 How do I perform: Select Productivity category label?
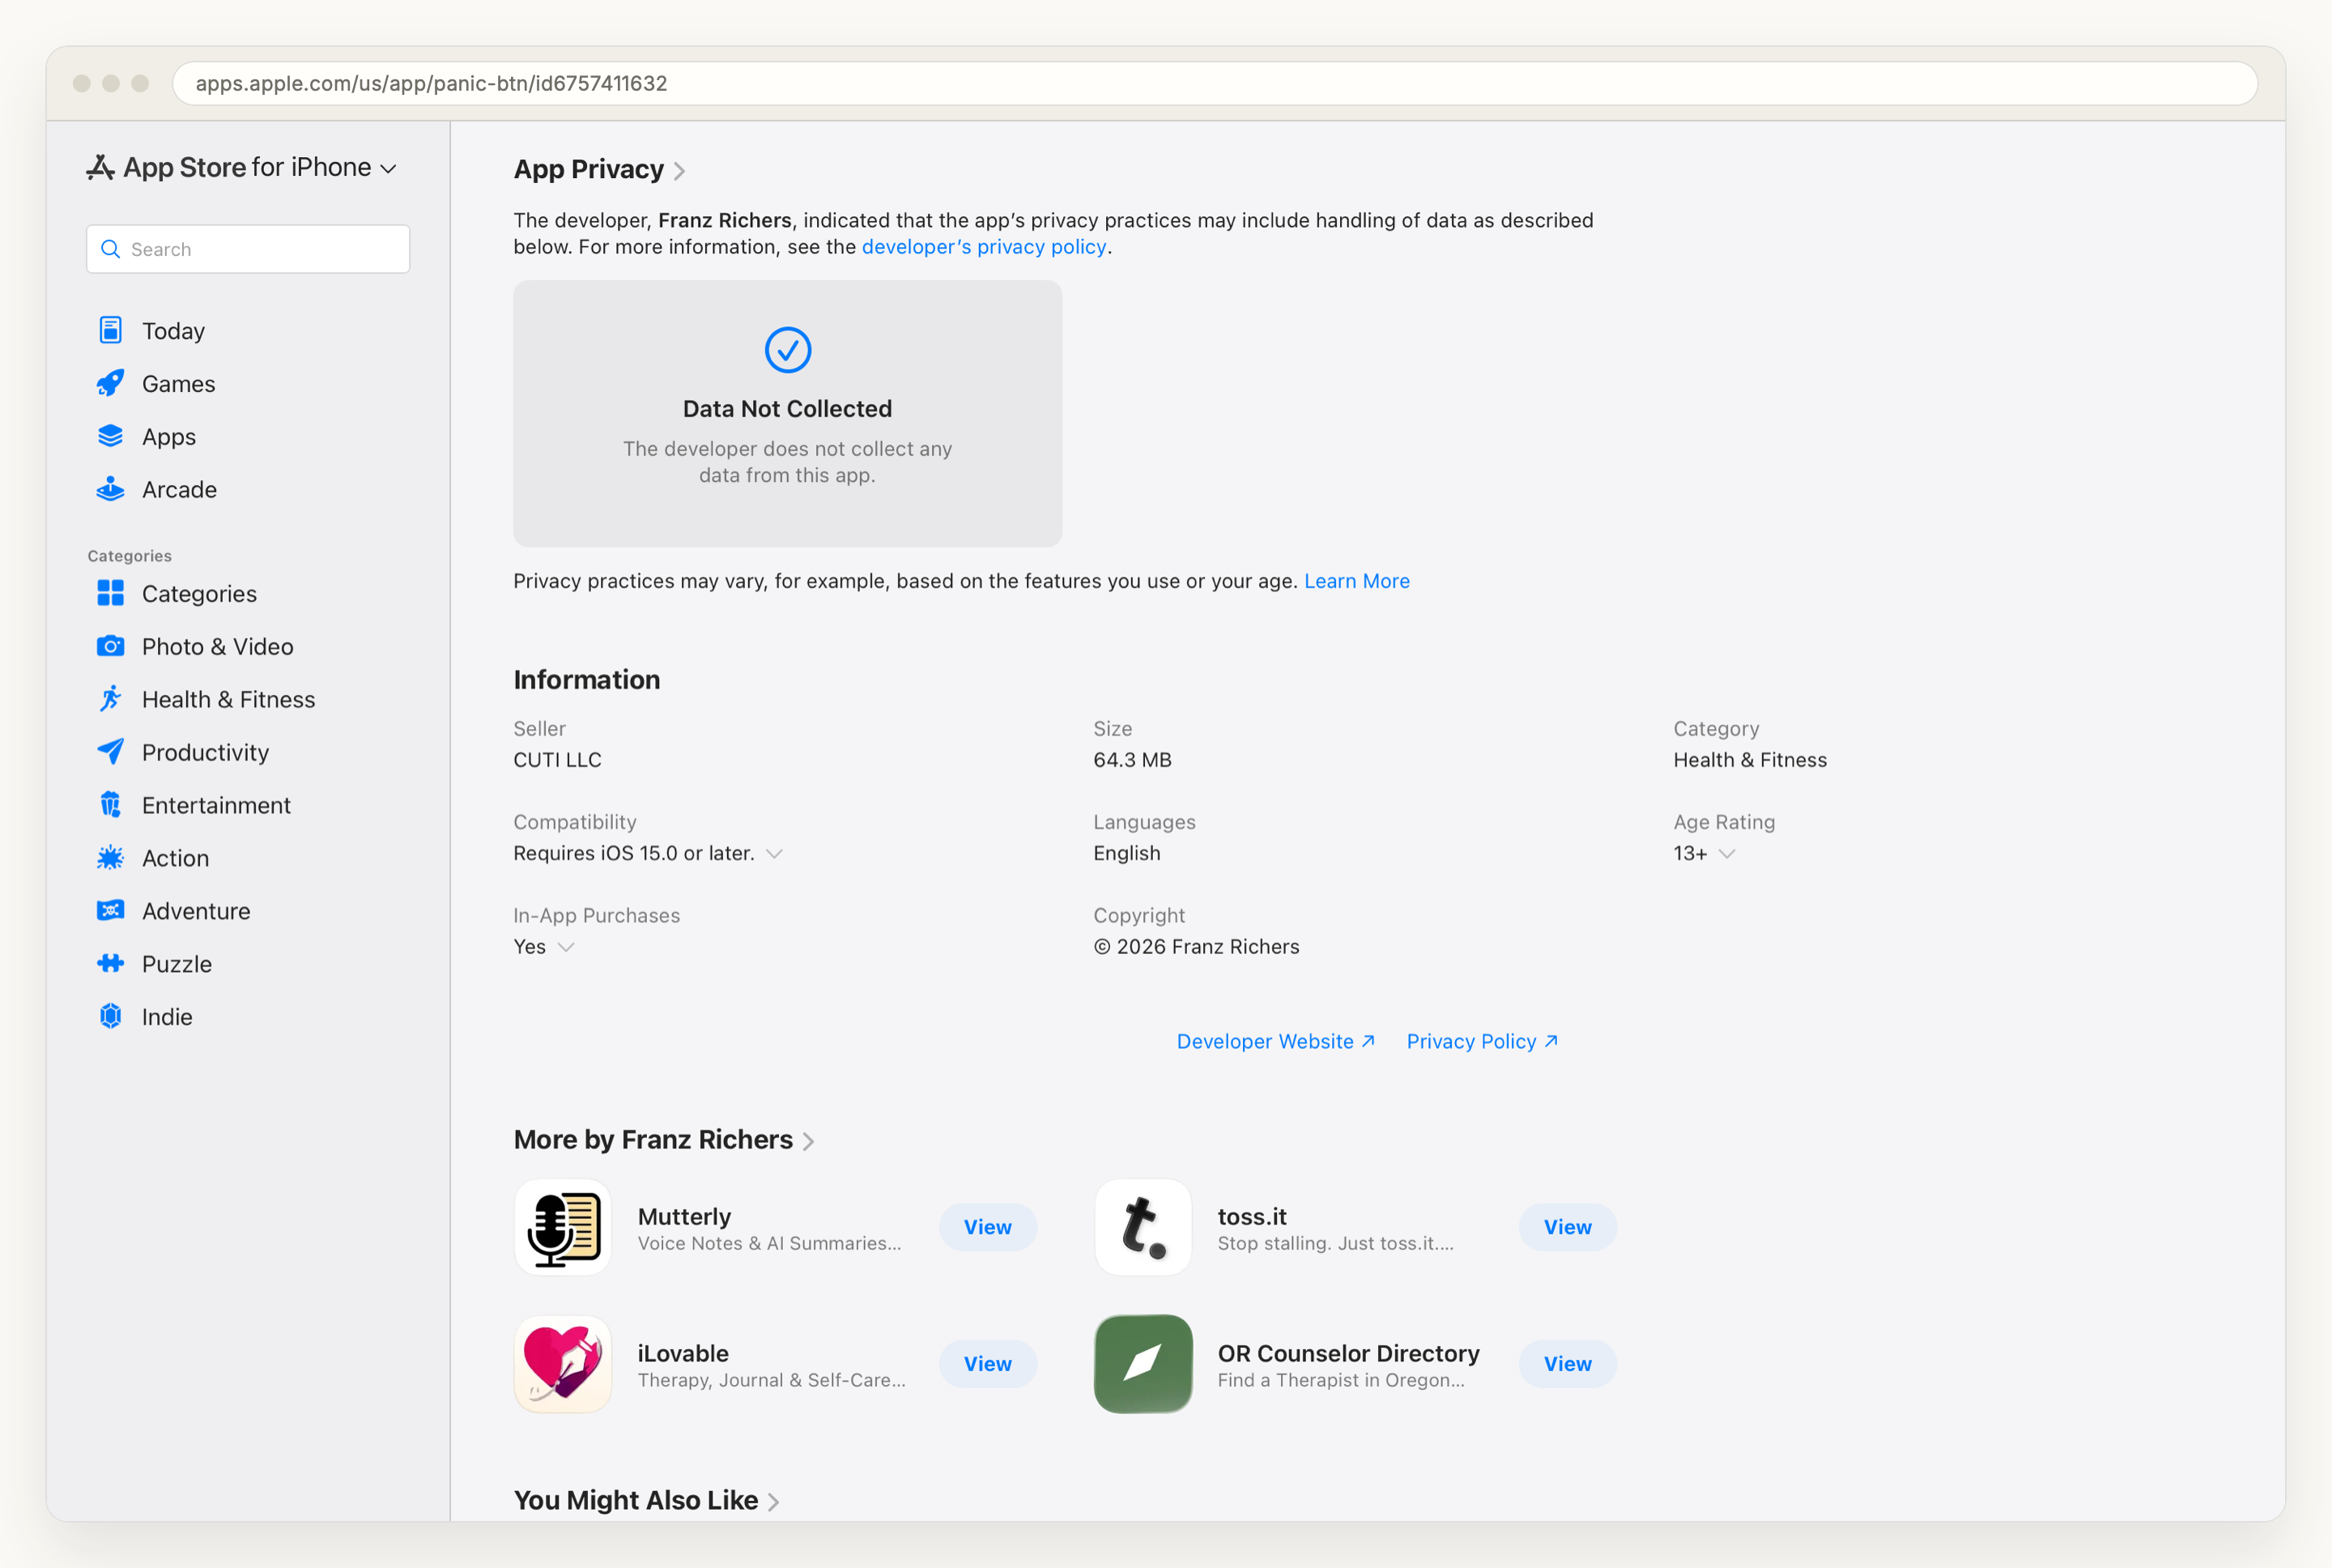click(x=206, y=753)
